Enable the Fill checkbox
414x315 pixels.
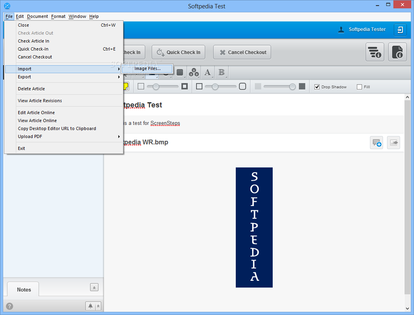pyautogui.click(x=359, y=87)
